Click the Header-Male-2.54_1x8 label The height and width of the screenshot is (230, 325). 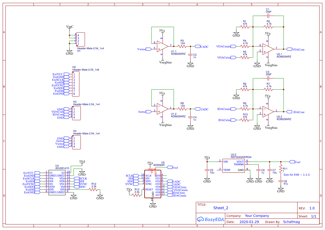(x=86, y=70)
